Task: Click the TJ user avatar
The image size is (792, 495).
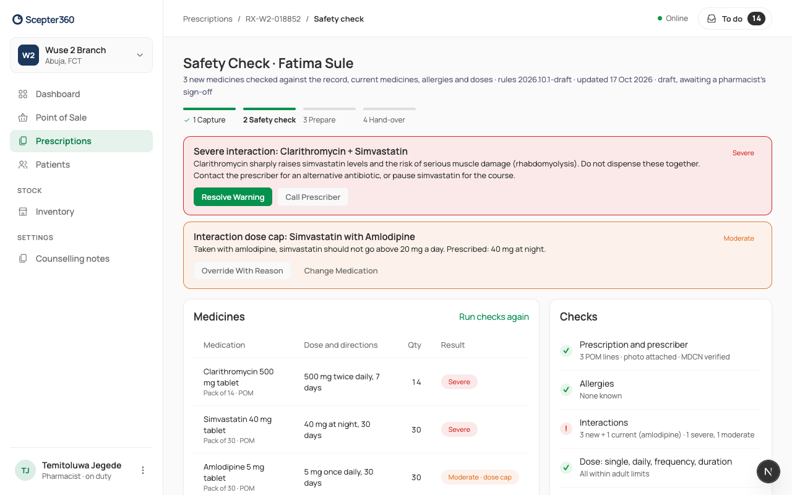Action: click(25, 470)
